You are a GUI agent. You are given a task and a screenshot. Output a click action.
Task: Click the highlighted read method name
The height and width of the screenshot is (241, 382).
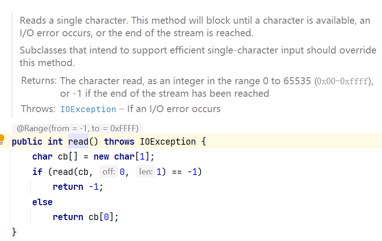[x=78, y=141]
